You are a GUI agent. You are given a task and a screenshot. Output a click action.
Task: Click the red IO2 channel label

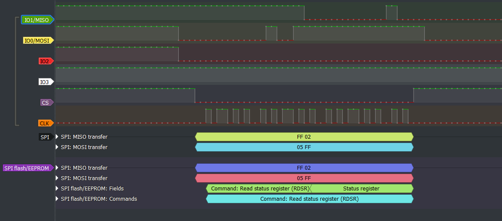(x=46, y=61)
